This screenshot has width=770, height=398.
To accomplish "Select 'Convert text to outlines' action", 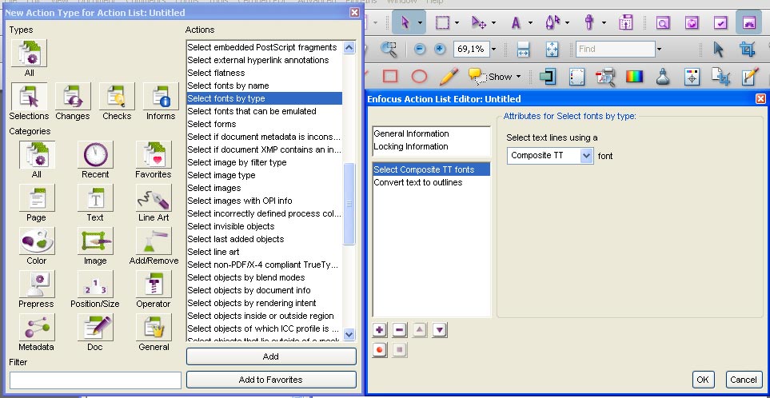I will point(432,182).
